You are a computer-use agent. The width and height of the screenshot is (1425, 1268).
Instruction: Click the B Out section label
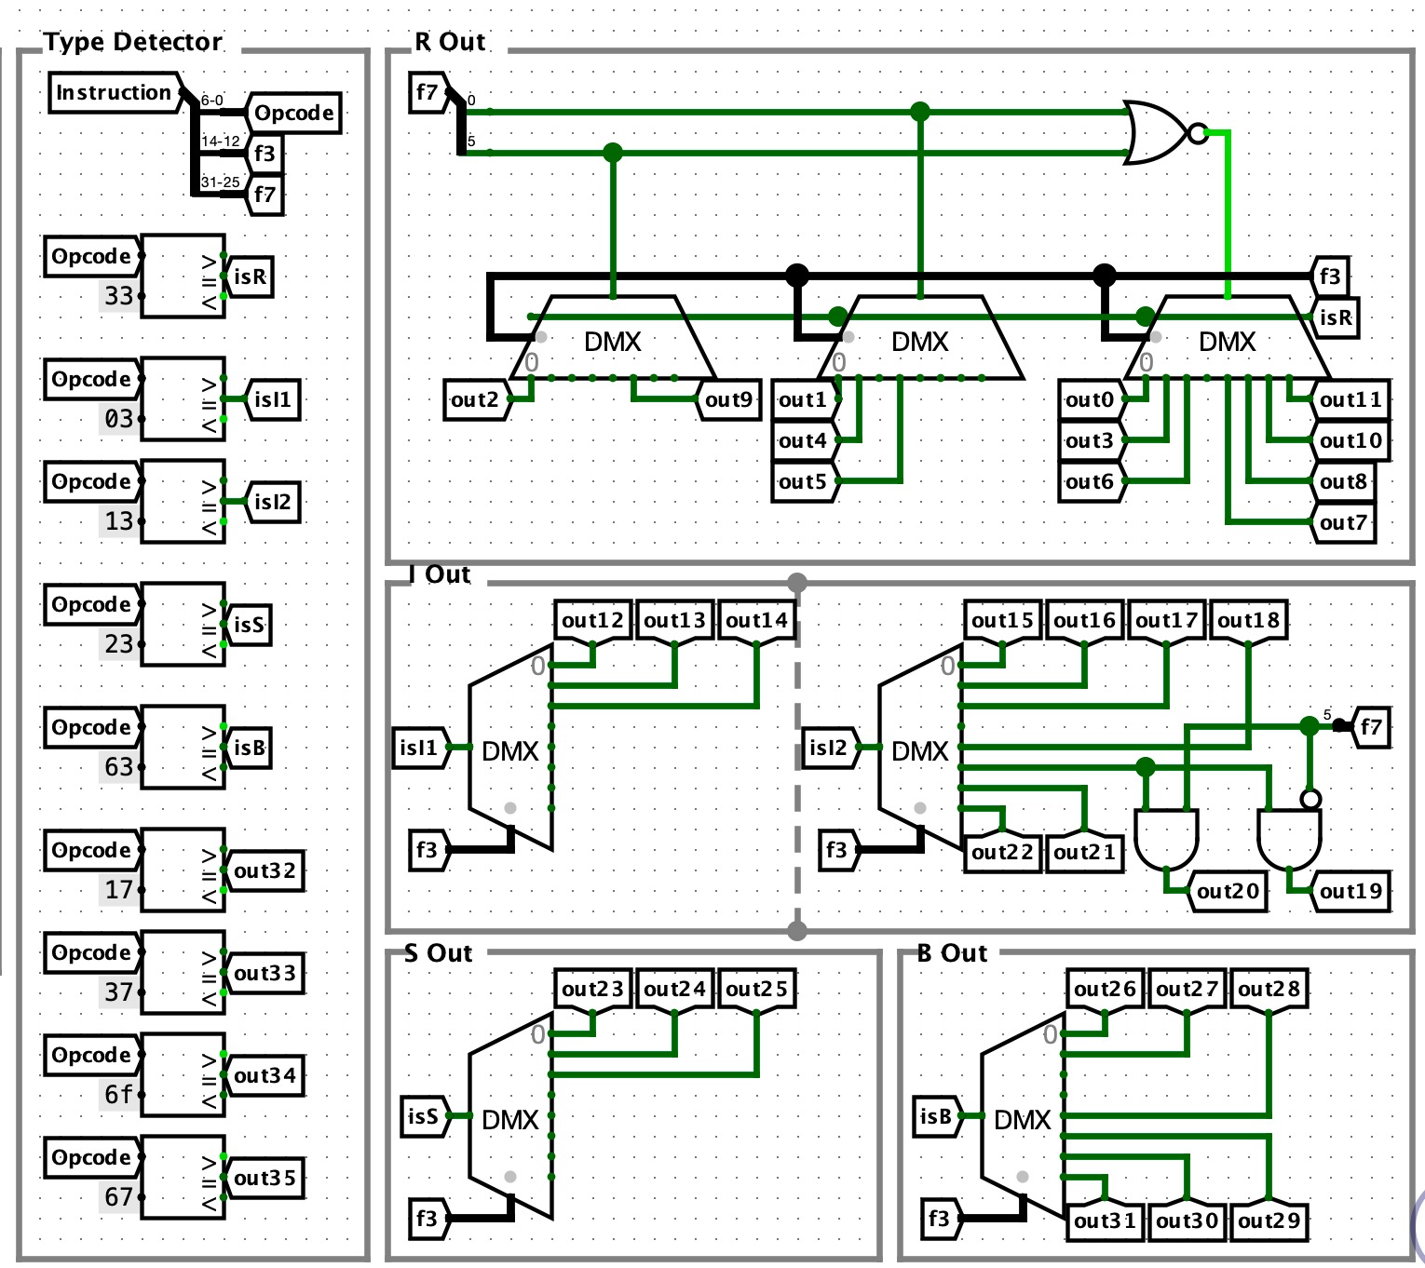click(952, 953)
